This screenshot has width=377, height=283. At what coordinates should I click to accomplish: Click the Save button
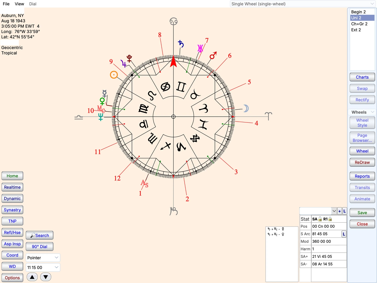pyautogui.click(x=362, y=213)
